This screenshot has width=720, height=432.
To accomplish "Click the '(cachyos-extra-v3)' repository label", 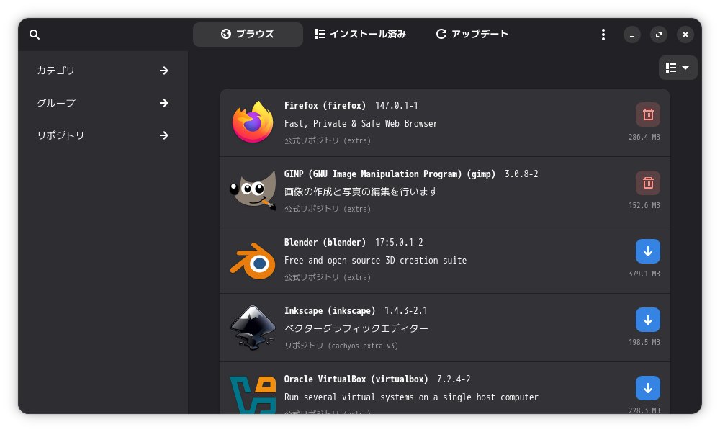I will 363,346.
